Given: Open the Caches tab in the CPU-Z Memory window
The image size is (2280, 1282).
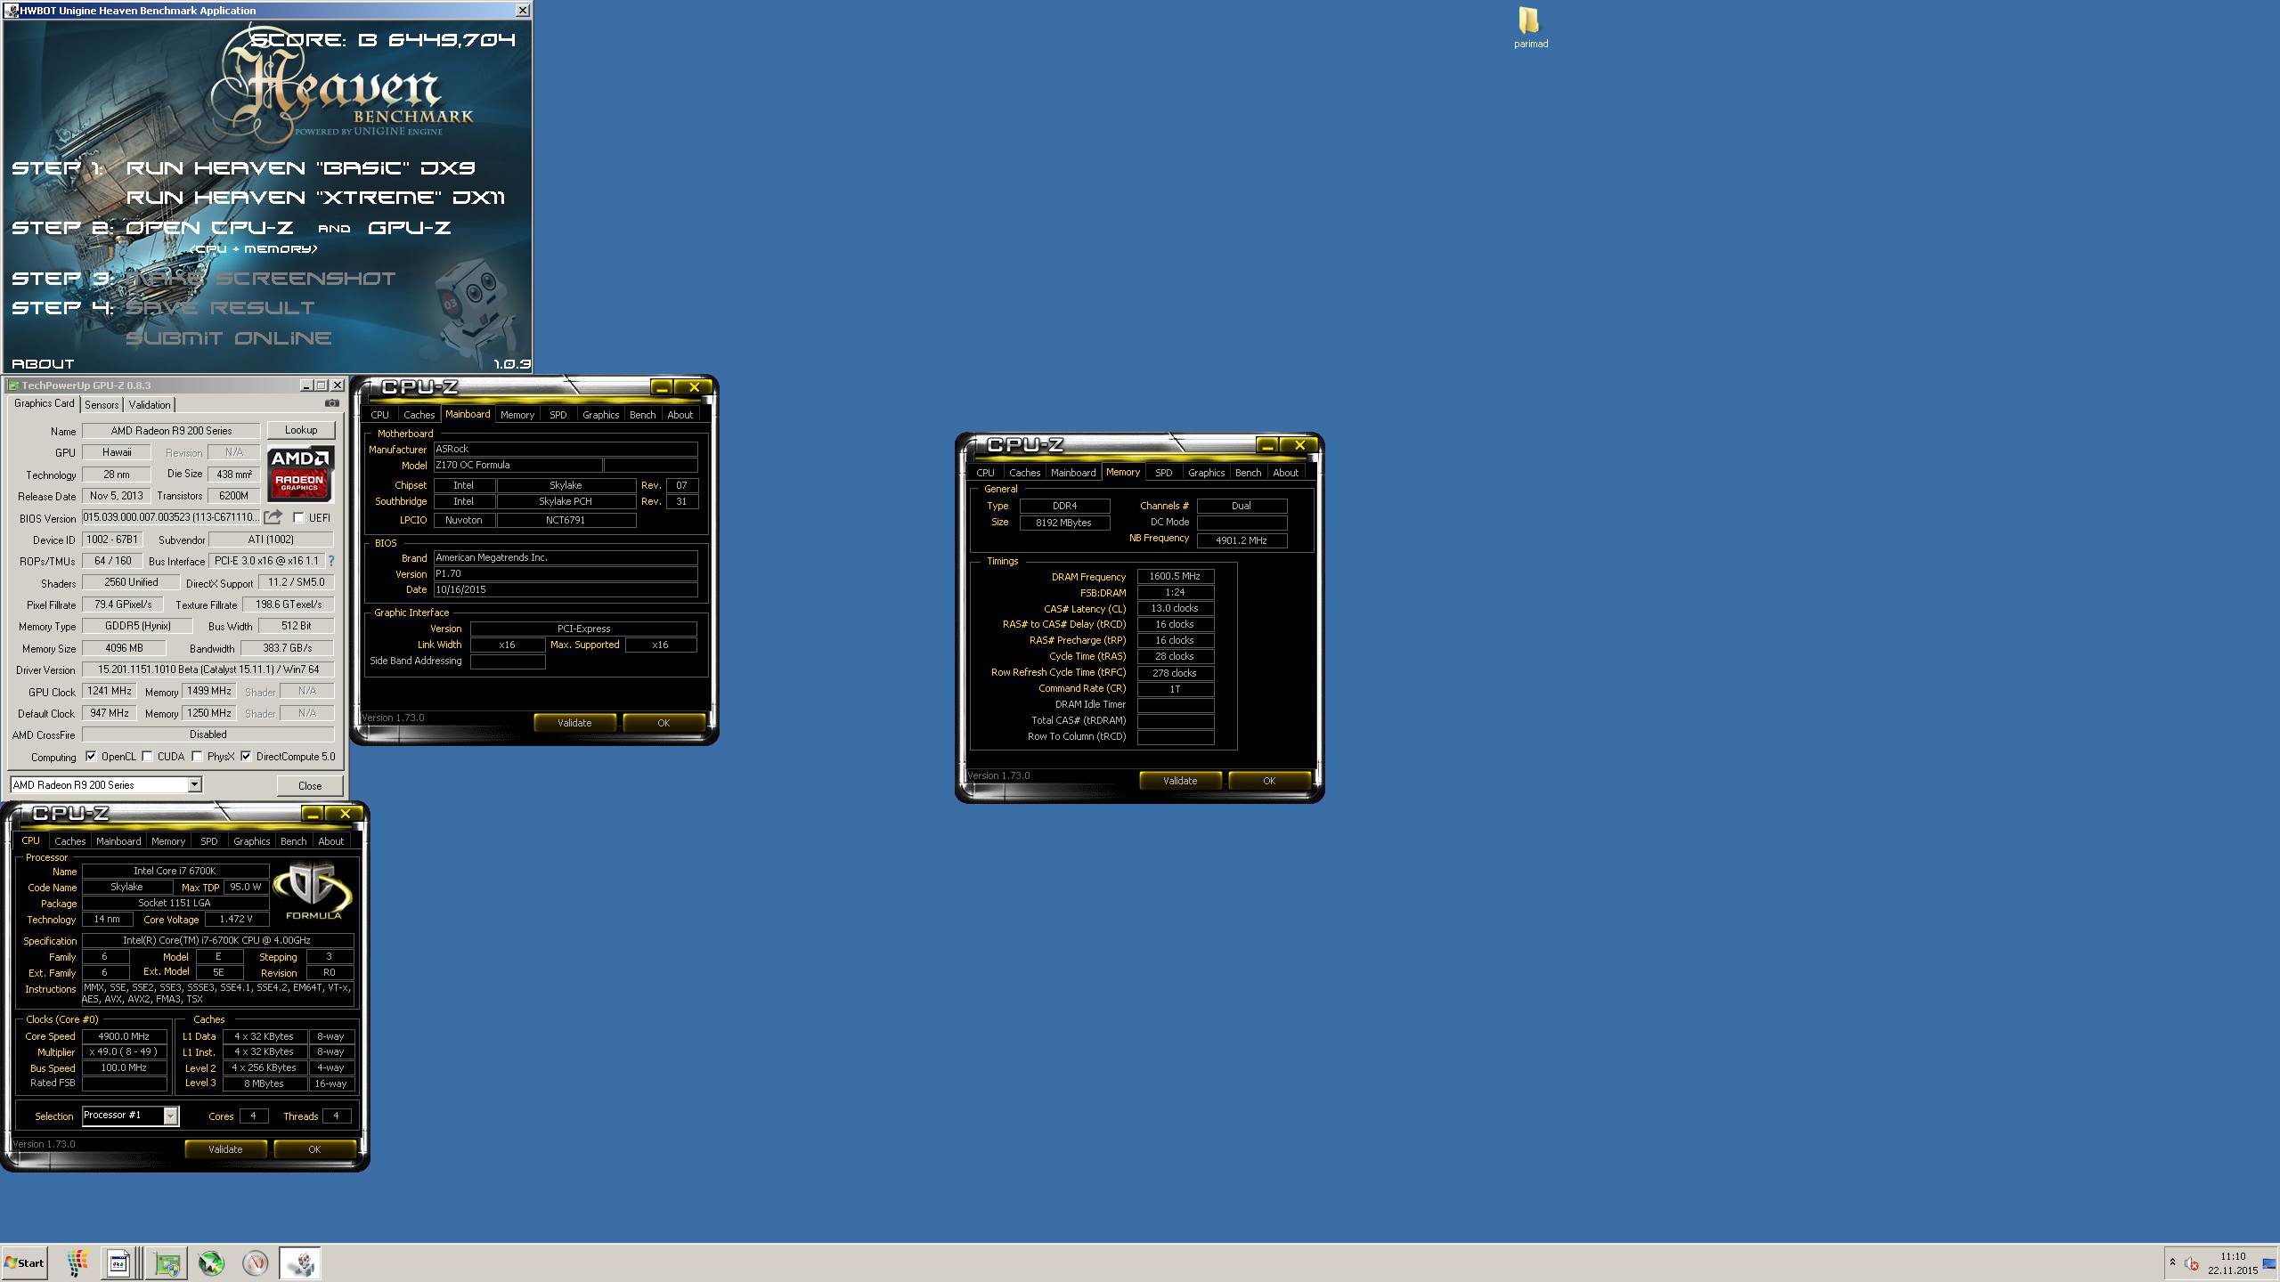Looking at the screenshot, I should tap(1024, 473).
